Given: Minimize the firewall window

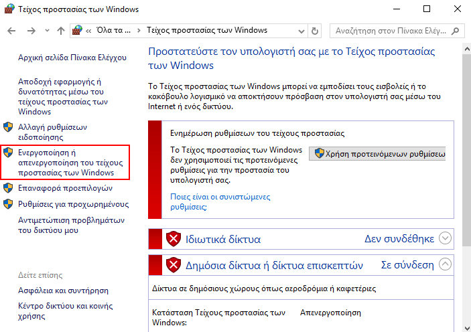Looking at the screenshot, I should (397, 9).
